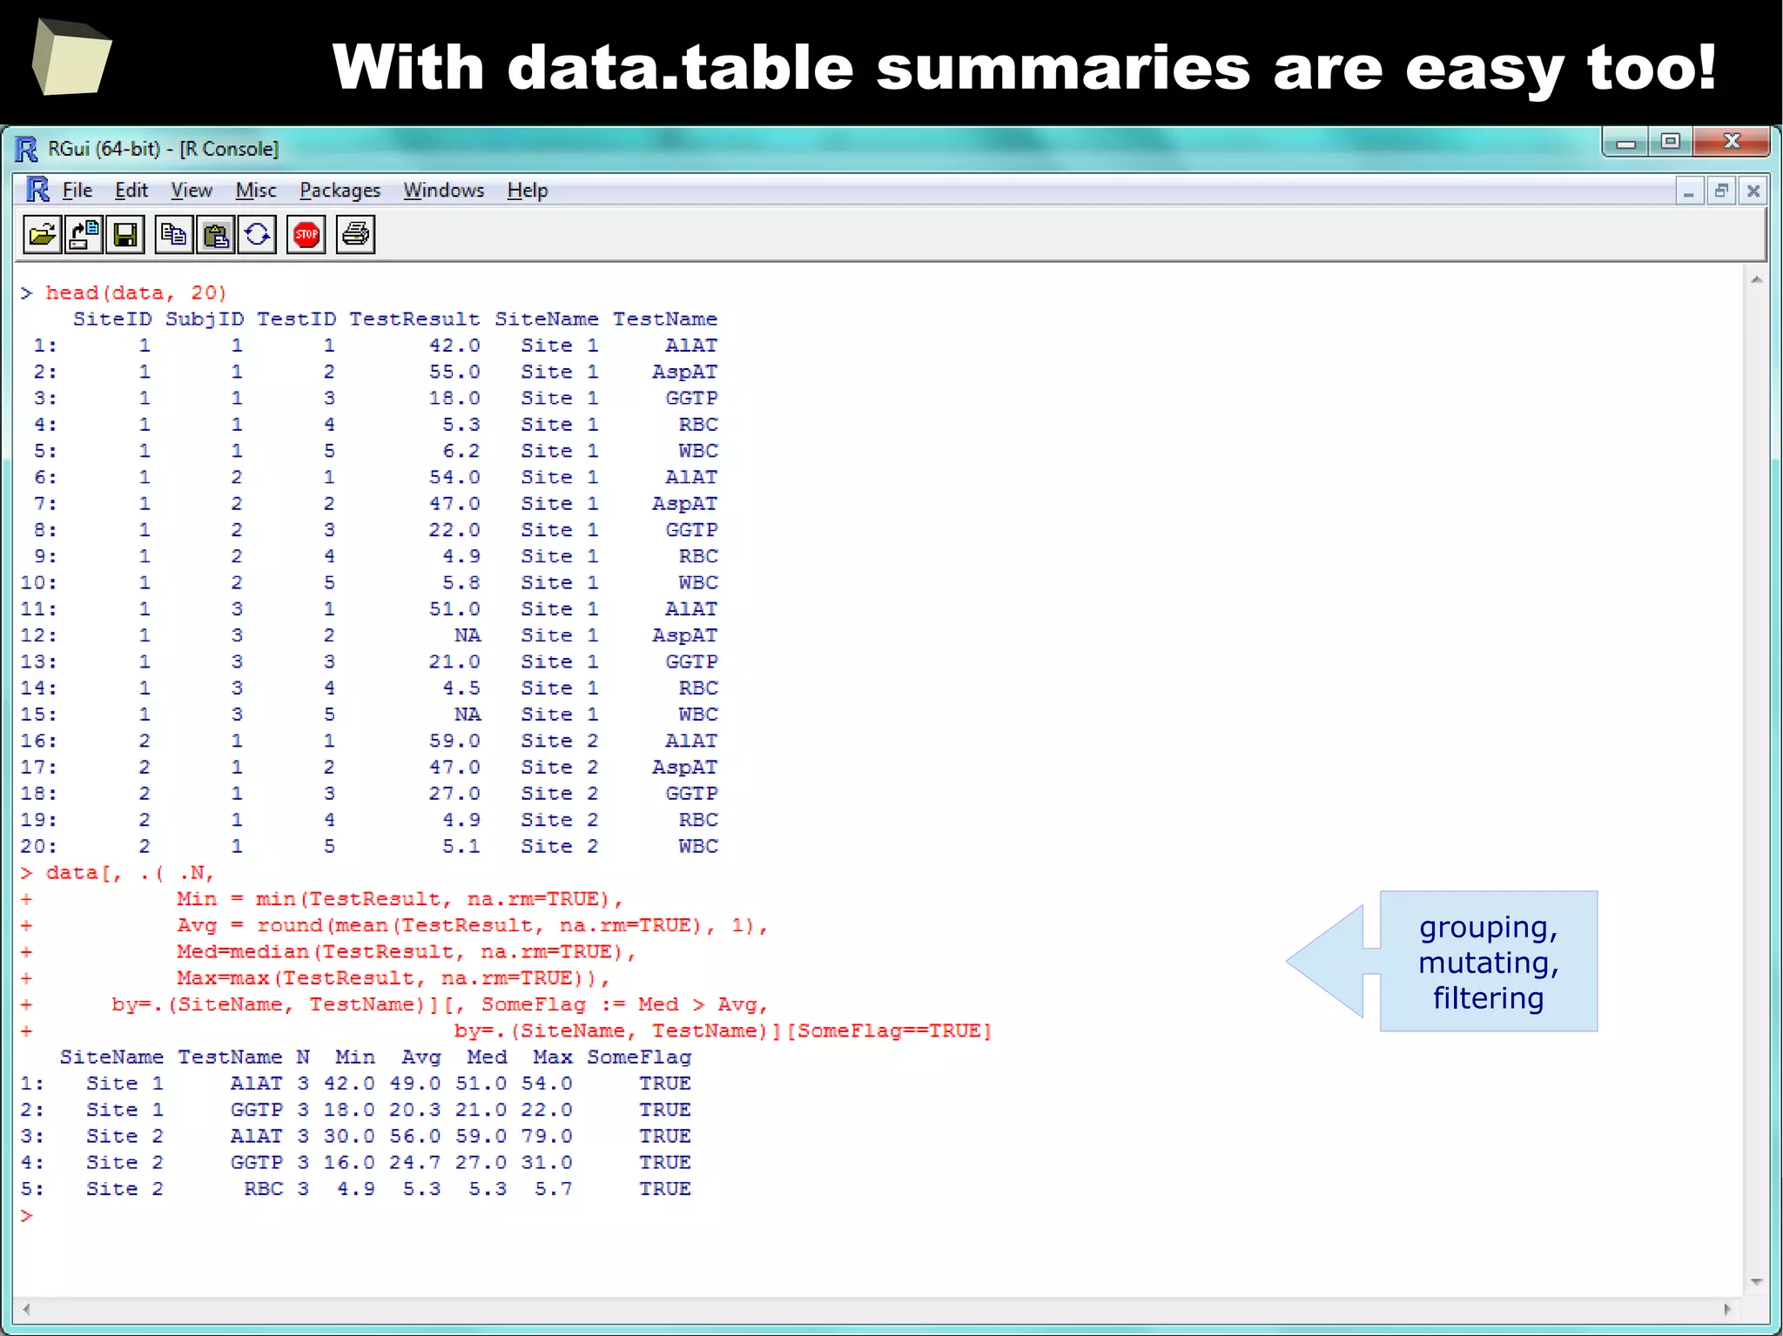This screenshot has width=1783, height=1336.
Task: Maximize the RGui main window
Action: [1670, 142]
